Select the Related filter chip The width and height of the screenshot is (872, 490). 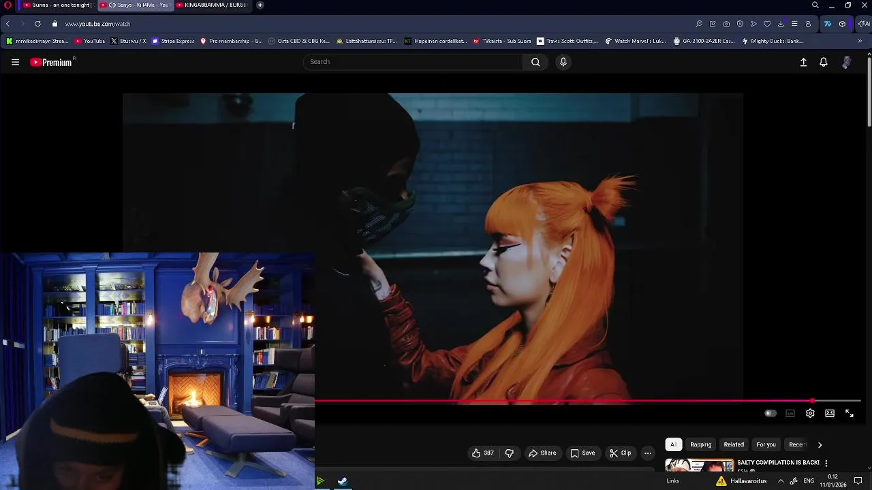(x=734, y=444)
